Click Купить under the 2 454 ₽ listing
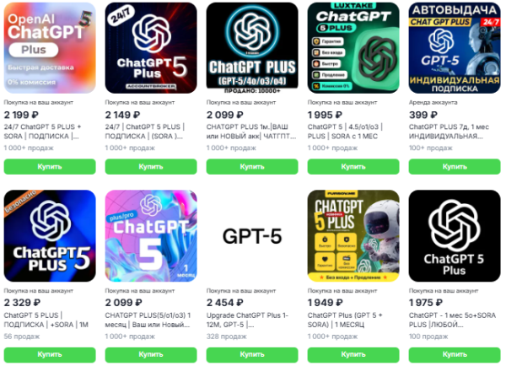Image resolution: width=506 pixels, height=366 pixels. tap(252, 355)
